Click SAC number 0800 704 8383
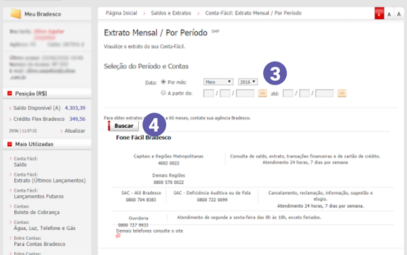This screenshot has width=407, height=255. (141, 200)
